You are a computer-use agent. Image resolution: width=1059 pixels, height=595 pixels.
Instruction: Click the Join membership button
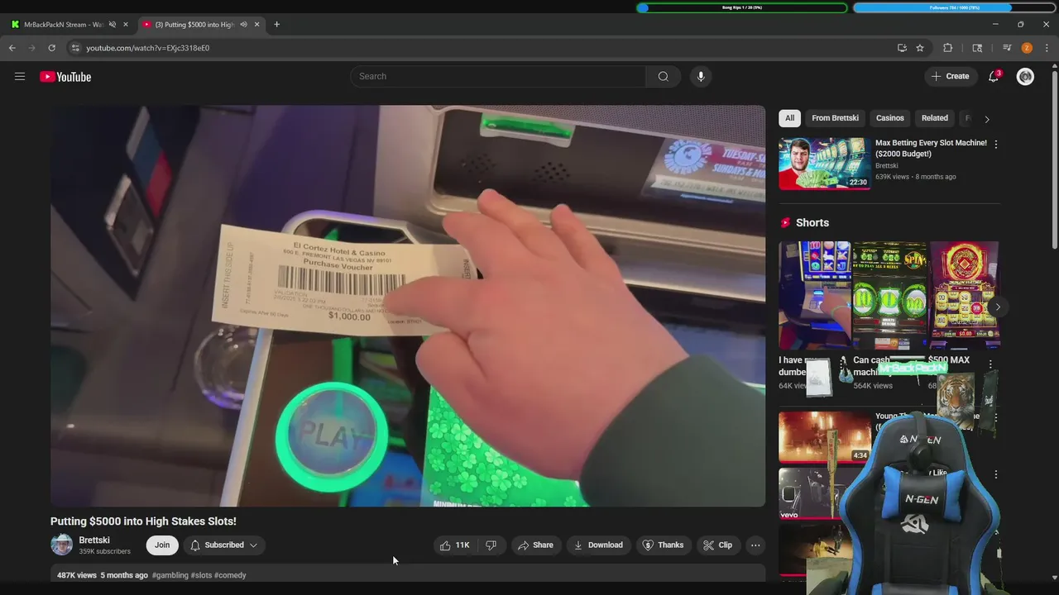pyautogui.click(x=162, y=545)
